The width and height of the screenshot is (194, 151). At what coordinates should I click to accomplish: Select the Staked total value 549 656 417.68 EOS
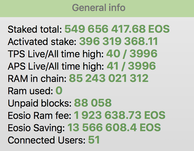pos(117,29)
